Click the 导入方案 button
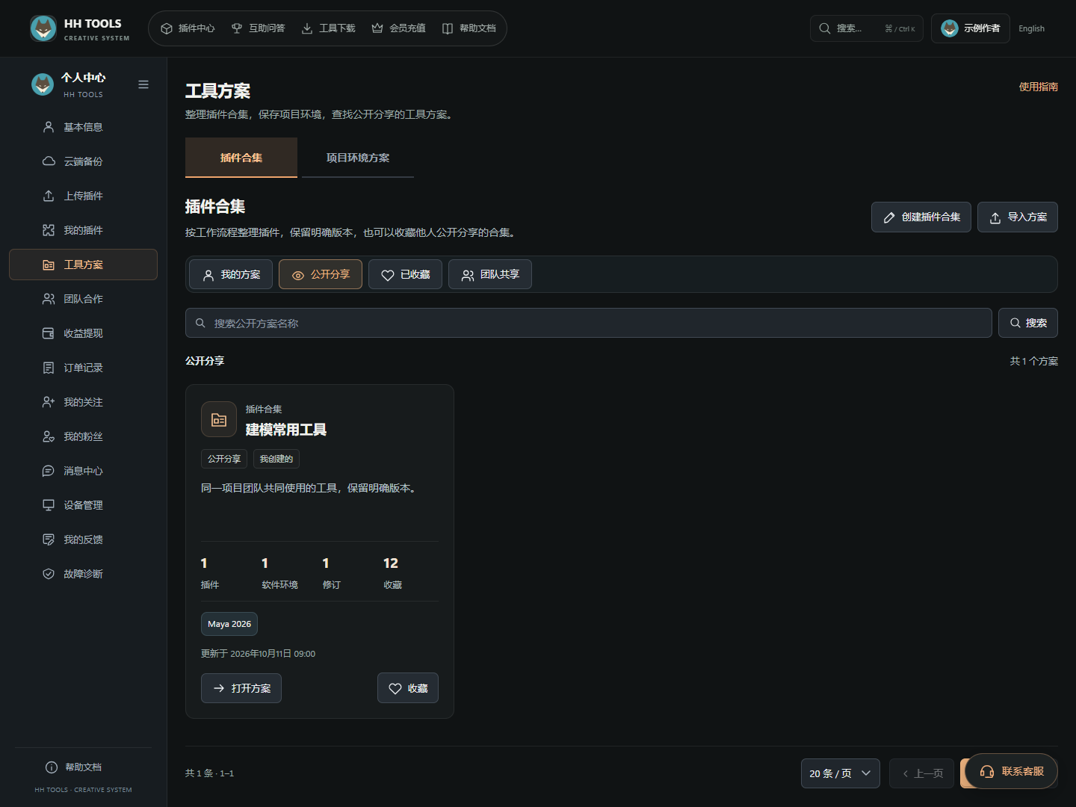Image resolution: width=1076 pixels, height=807 pixels. coord(1018,217)
